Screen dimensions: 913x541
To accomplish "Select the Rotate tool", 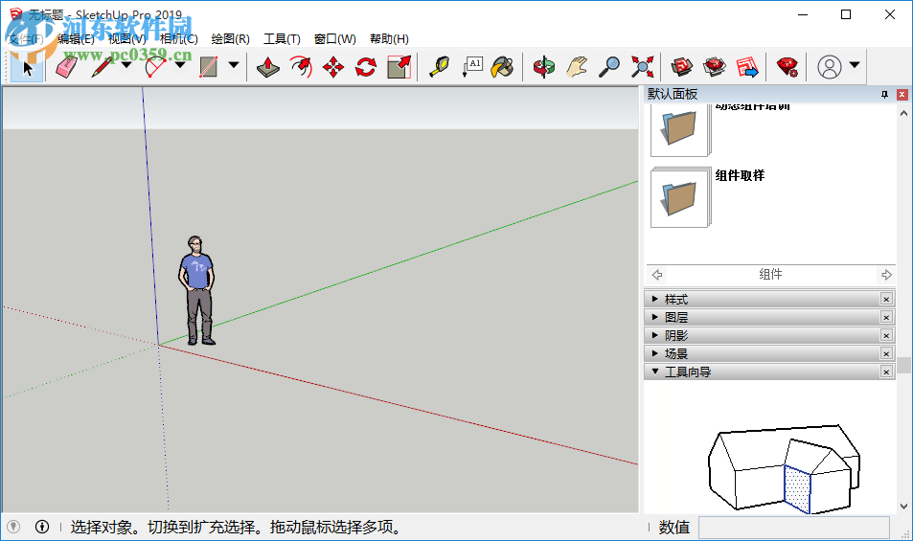I will [366, 67].
